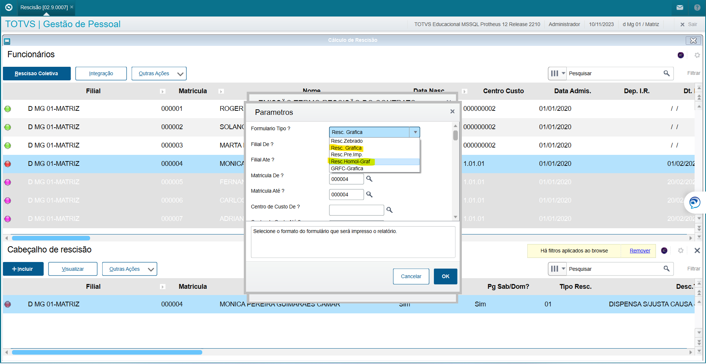Click the gear settings icon in Funcionários panel

point(697,55)
